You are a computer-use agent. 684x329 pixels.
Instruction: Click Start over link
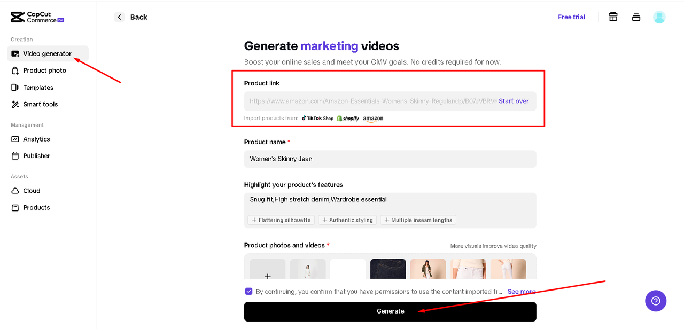click(514, 101)
